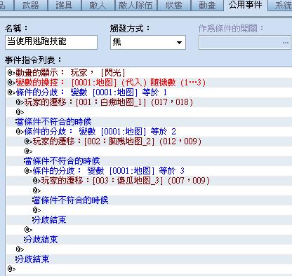292x276 pixels.
Task: Select the 玩家的遷移 白痴地图_1 line
Action: tap(150, 102)
